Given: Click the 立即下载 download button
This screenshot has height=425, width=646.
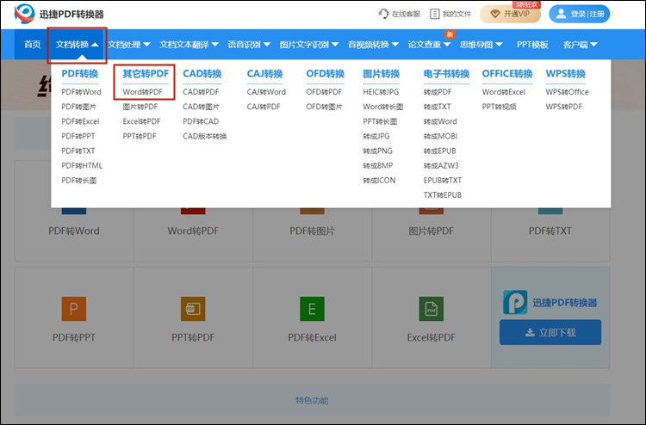Looking at the screenshot, I should [550, 332].
